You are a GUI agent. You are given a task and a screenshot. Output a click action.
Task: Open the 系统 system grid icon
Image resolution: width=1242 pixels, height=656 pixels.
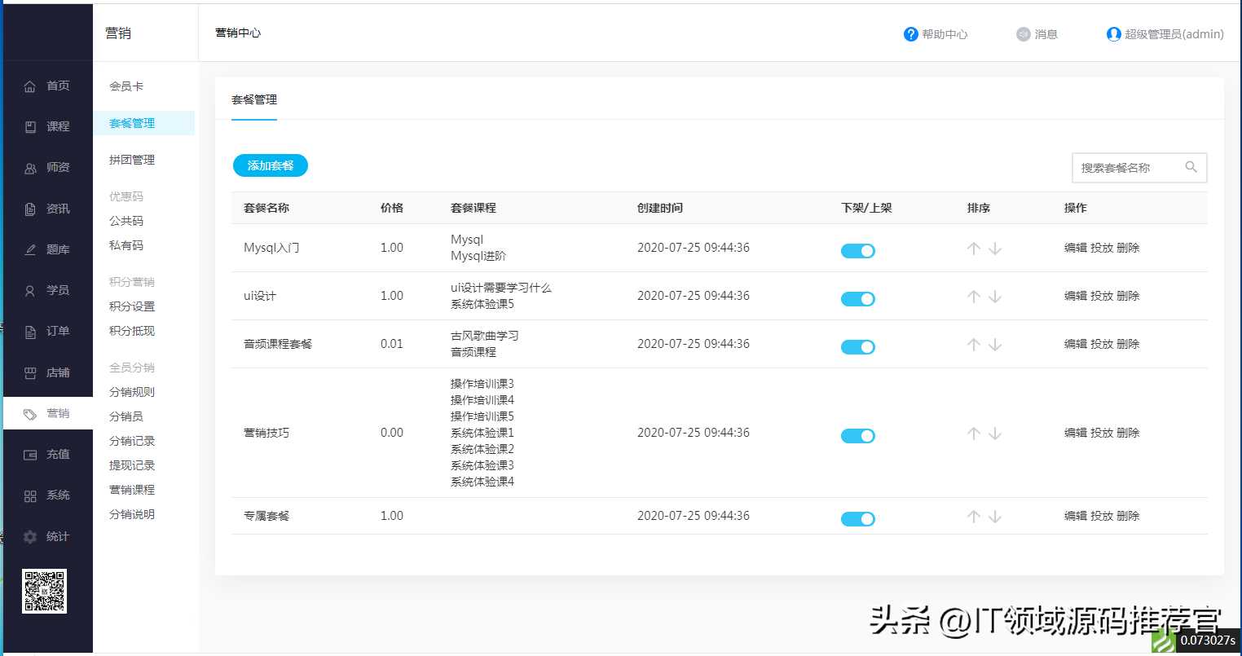(30, 495)
